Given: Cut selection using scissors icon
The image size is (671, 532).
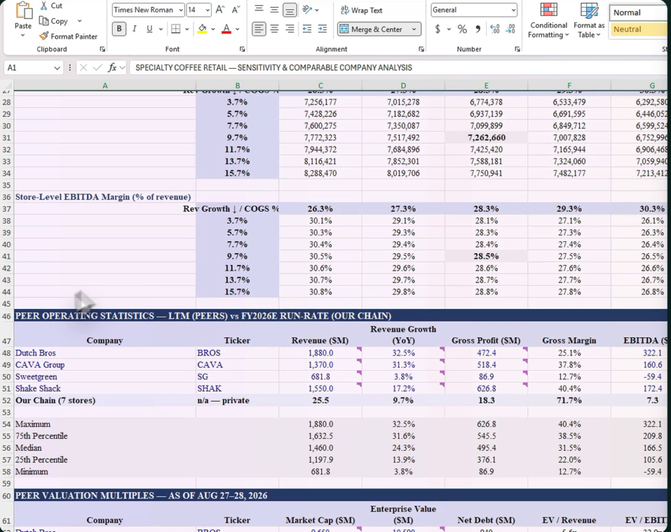Looking at the screenshot, I should pos(44,5).
